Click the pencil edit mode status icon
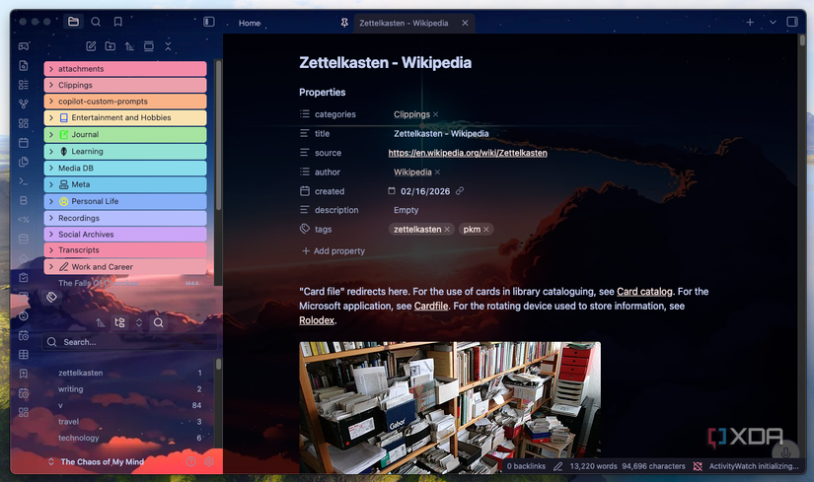814x482 pixels. (x=557, y=466)
